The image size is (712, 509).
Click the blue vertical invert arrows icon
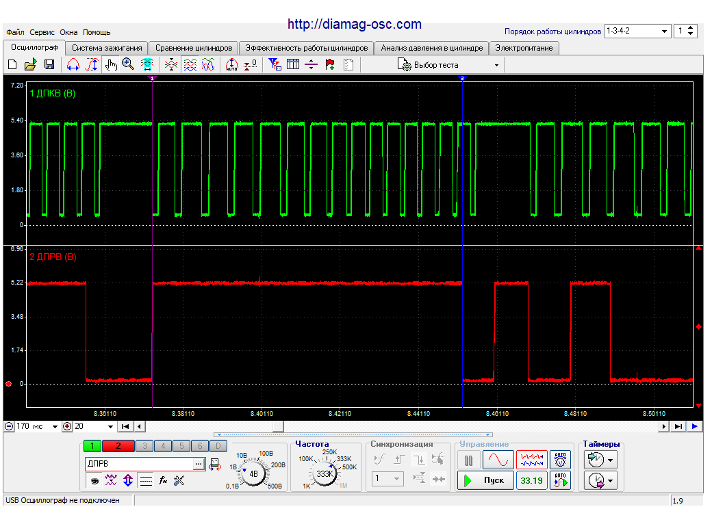tap(128, 480)
